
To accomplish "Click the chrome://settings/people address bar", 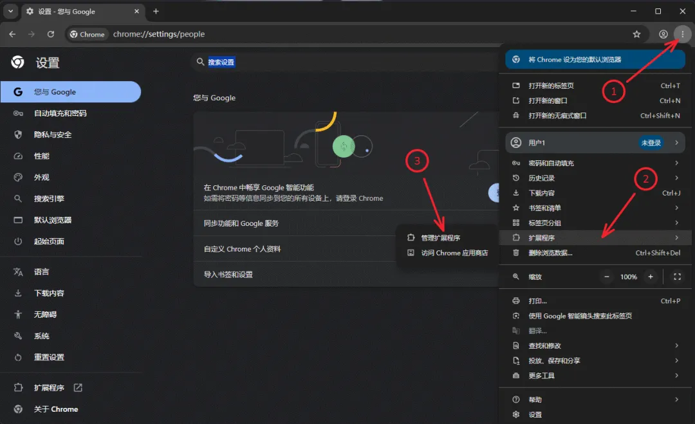I will click(355, 34).
